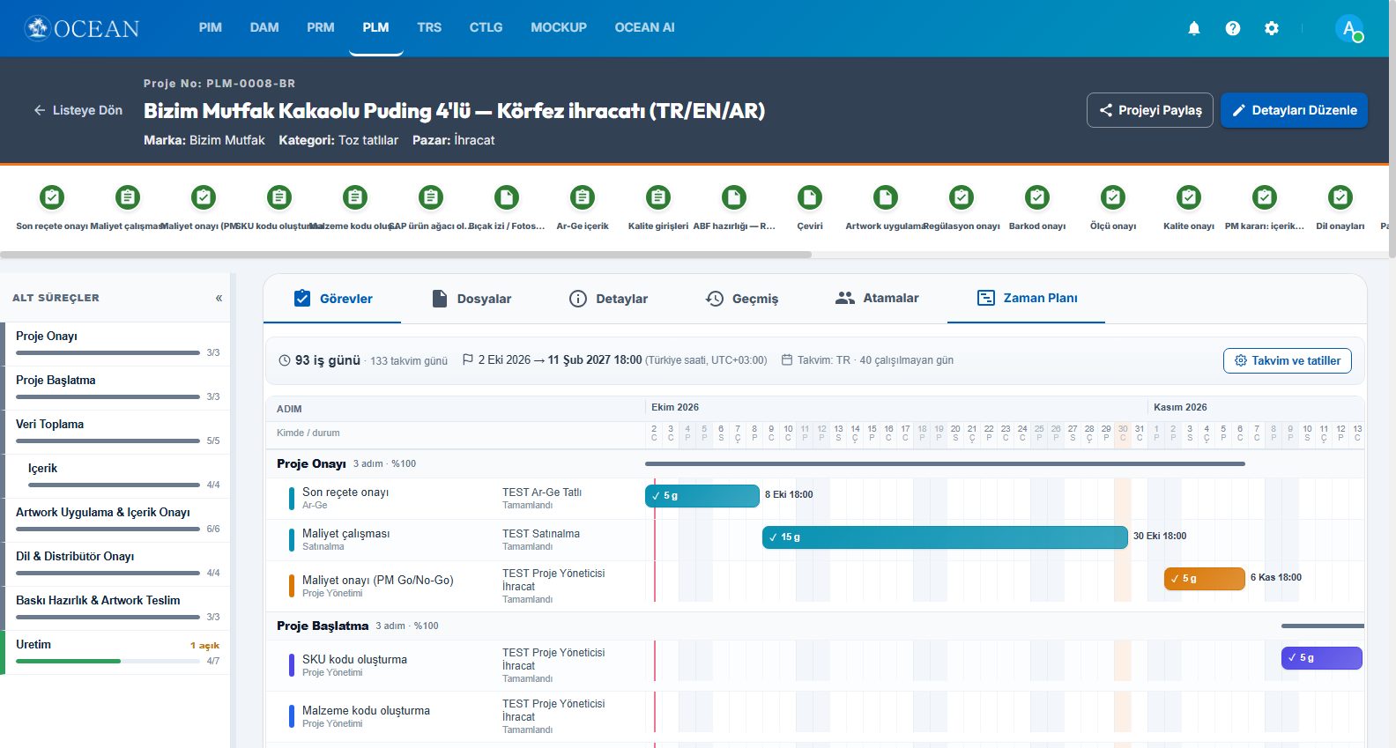This screenshot has width=1396, height=748.
Task: Open the user avatar menu
Action: (1349, 28)
